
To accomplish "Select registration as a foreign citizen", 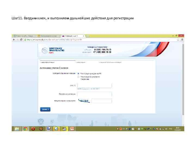I will [x=78, y=77].
